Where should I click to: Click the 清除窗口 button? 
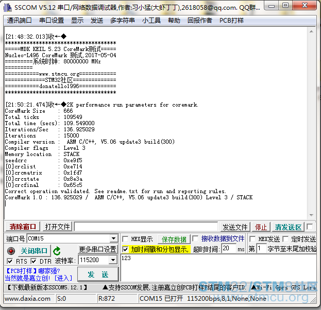pyautogui.click(x=22, y=227)
